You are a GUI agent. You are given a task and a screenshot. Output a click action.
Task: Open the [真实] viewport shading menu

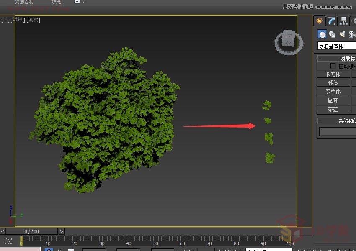34,20
